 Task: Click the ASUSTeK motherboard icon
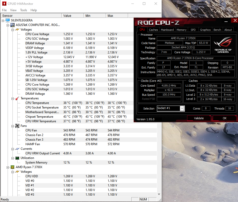point(12,25)
